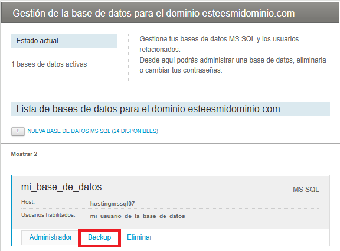Click the Estado actual section header
This screenshot has width=340, height=251.
coord(64,41)
